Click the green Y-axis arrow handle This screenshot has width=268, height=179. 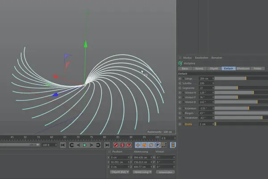coord(86,44)
